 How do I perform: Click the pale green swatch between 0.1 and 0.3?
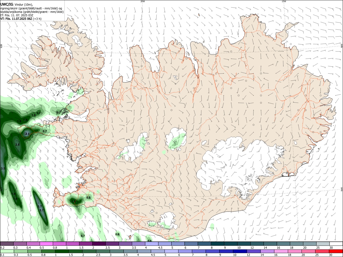click(7, 251)
